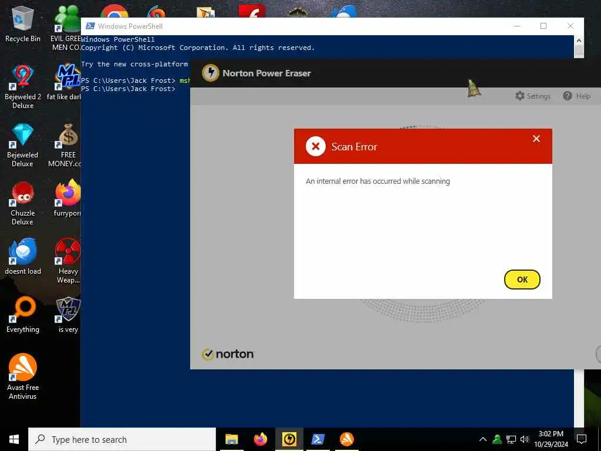Open the clock showing 3:02 PM
Image resolution: width=601 pixels, height=451 pixels.
[x=551, y=439]
